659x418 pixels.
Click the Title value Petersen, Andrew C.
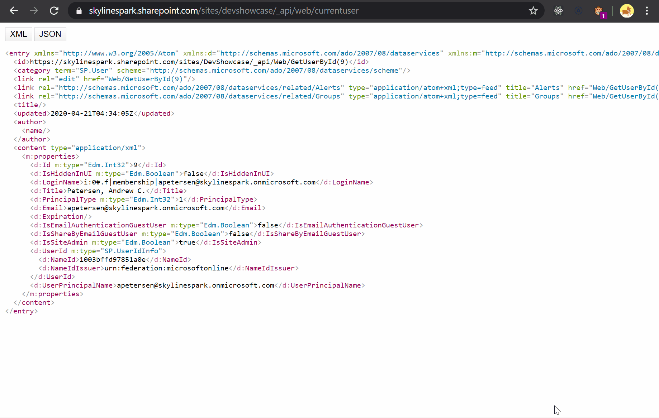pyautogui.click(x=106, y=191)
